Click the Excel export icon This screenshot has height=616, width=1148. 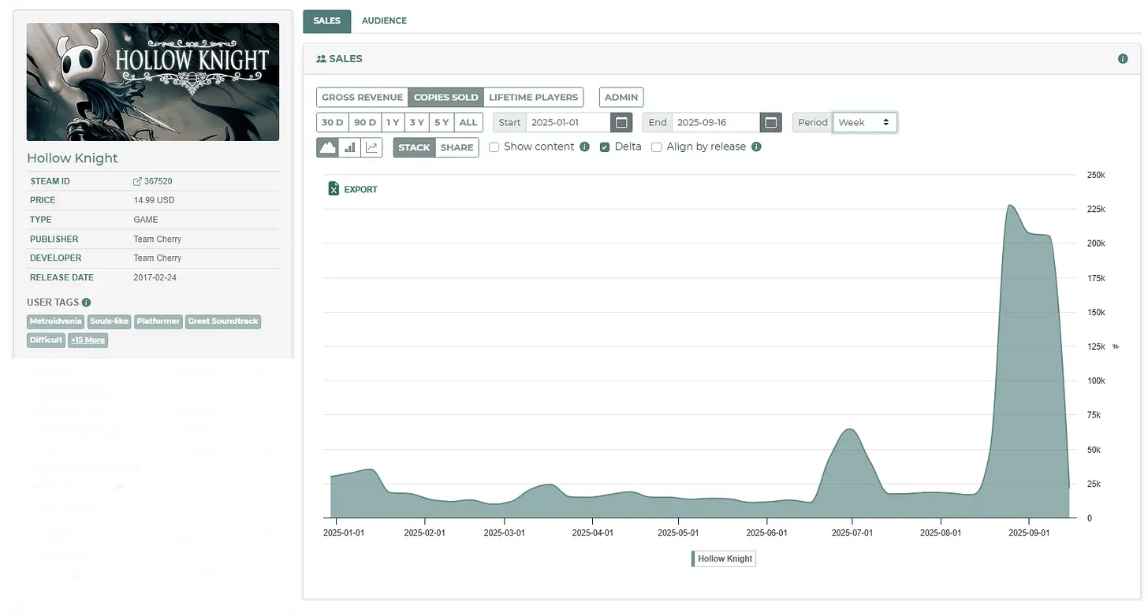coord(334,189)
